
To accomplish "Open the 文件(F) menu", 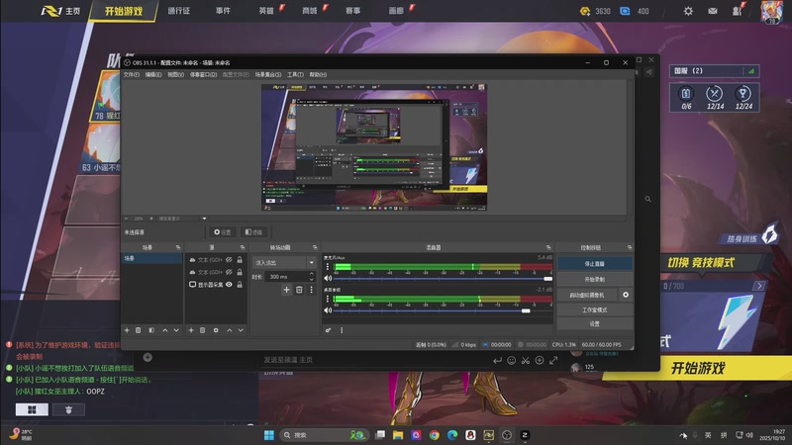I will [131, 74].
